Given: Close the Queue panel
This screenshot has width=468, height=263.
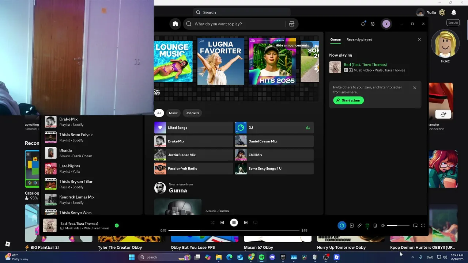Looking at the screenshot, I should tap(419, 39).
